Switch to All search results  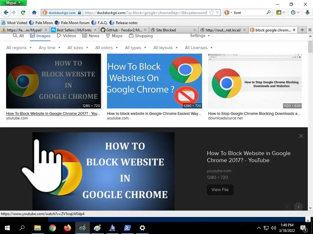(x=18, y=36)
